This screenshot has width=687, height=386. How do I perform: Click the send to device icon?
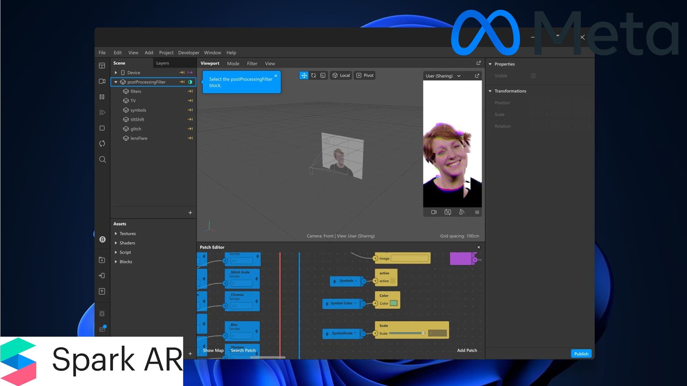tap(102, 276)
